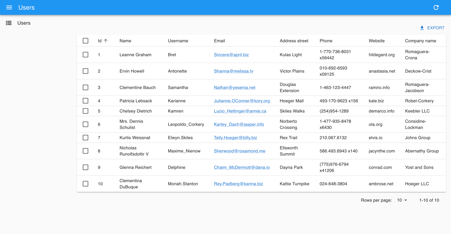This screenshot has height=234, width=451.
Task: Sort by the Company name column header
Action: pyautogui.click(x=421, y=41)
